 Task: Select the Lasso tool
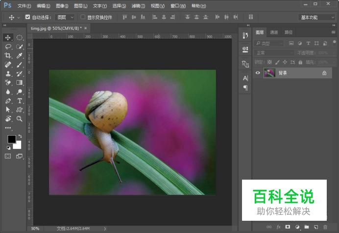click(x=8, y=47)
